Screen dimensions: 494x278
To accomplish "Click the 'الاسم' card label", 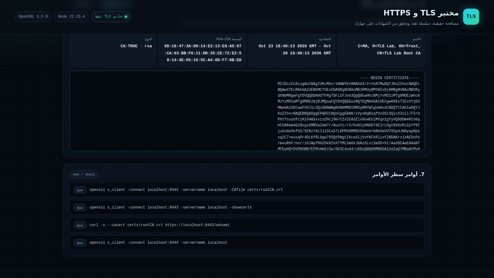I will 417,39.
